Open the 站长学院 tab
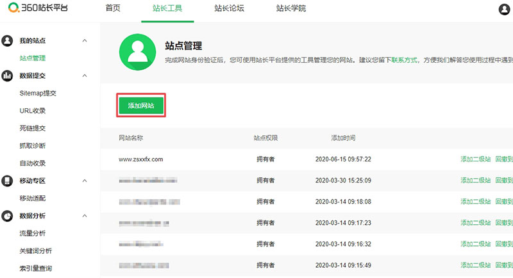Image resolution: width=513 pixels, height=278 pixels. (x=291, y=8)
